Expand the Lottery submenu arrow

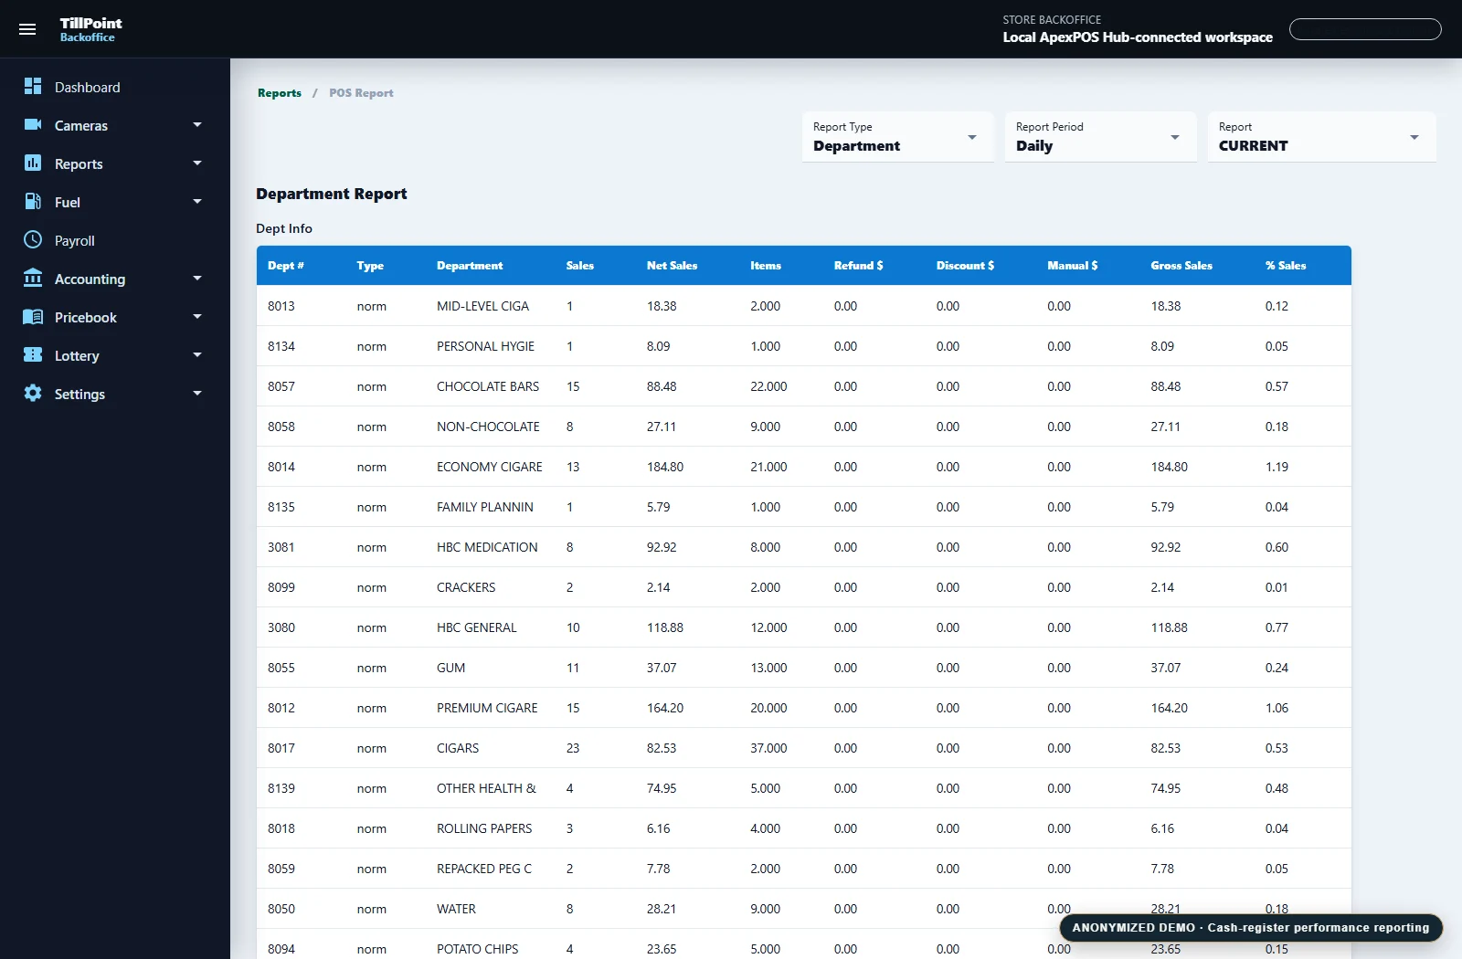[x=197, y=354]
